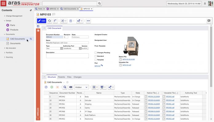
Task: Switch to the Files relationship tab
Action: point(69,77)
